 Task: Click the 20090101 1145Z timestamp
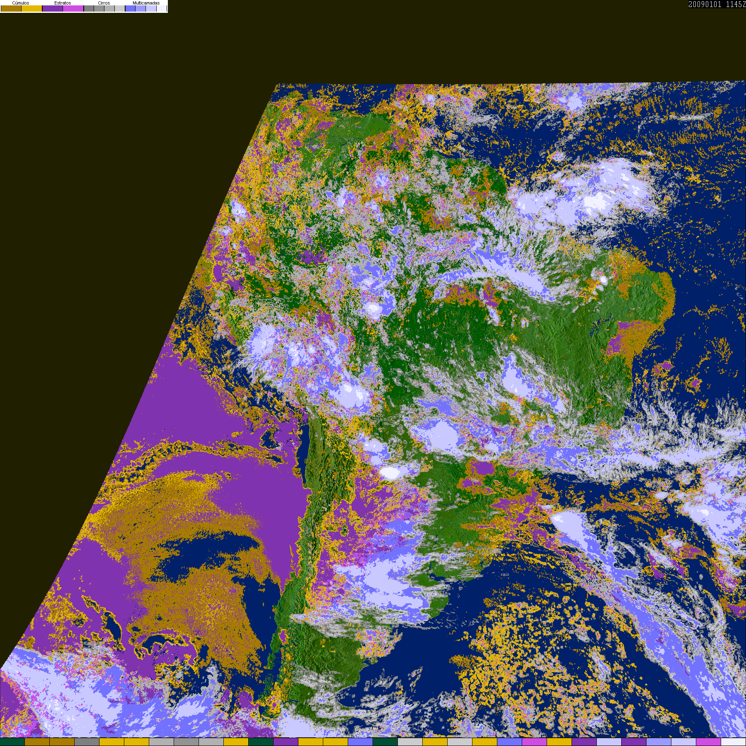(717, 4)
